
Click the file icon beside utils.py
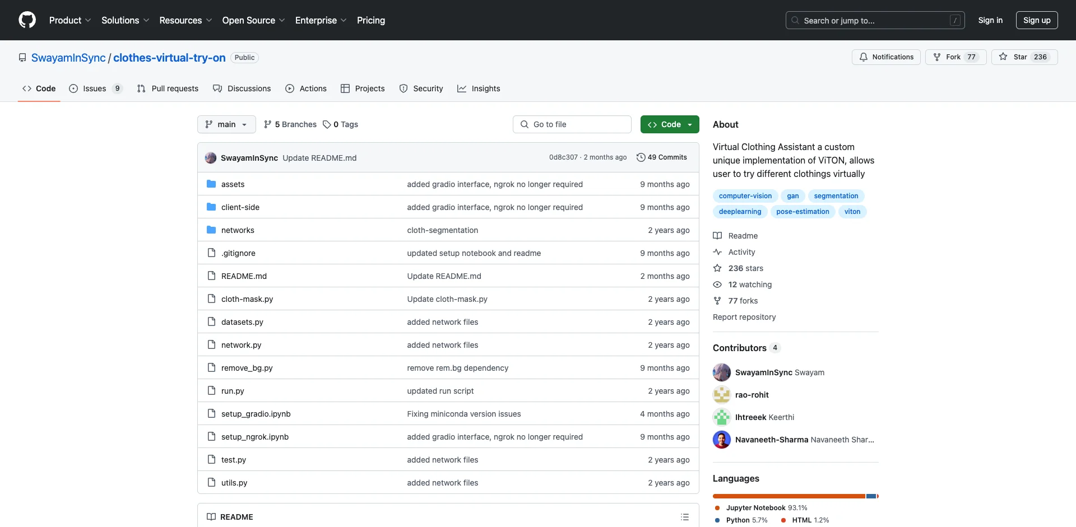click(211, 482)
